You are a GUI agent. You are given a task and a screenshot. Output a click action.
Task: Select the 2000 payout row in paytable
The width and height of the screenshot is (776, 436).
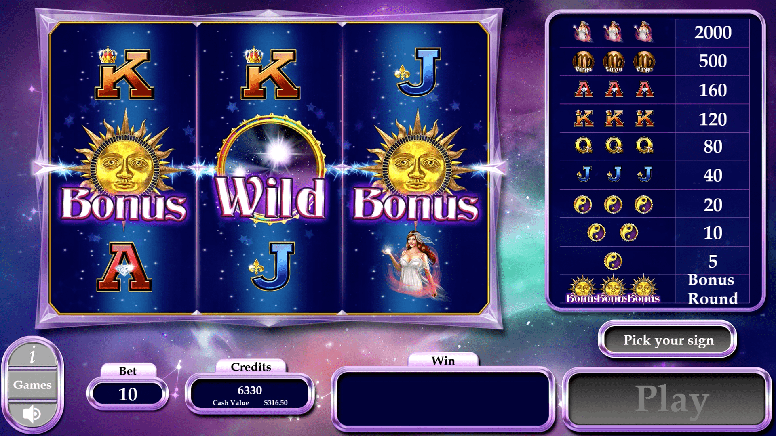pyautogui.click(x=654, y=32)
